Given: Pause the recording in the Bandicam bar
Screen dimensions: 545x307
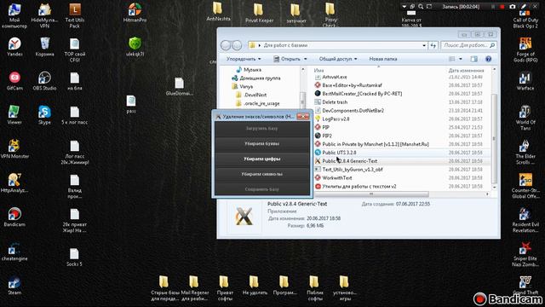Looking at the screenshot, I should pos(493,6).
